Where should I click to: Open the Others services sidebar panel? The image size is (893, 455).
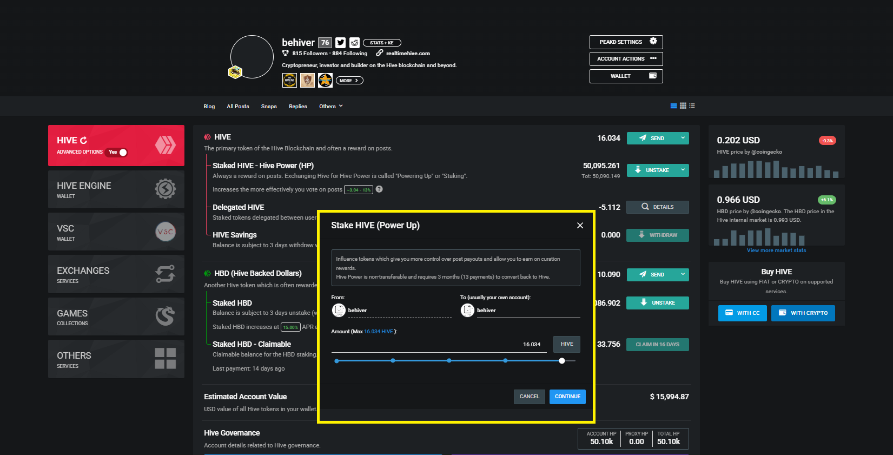116,359
